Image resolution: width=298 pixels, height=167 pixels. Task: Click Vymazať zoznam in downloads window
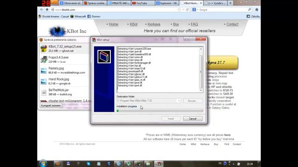pos(51,105)
